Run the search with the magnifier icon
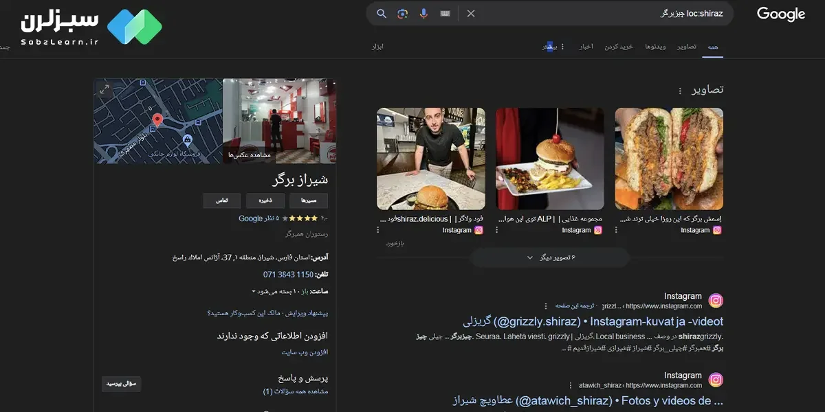Viewport: 825px width, 412px height. point(381,12)
